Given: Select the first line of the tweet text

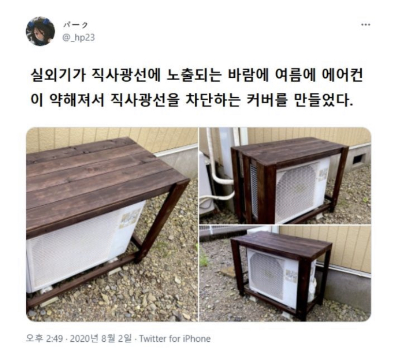Looking at the screenshot, I should pos(197,75).
